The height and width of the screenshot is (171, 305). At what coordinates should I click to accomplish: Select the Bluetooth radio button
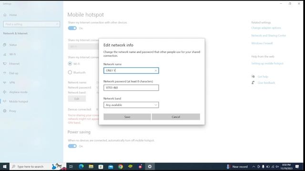pyautogui.click(x=70, y=72)
